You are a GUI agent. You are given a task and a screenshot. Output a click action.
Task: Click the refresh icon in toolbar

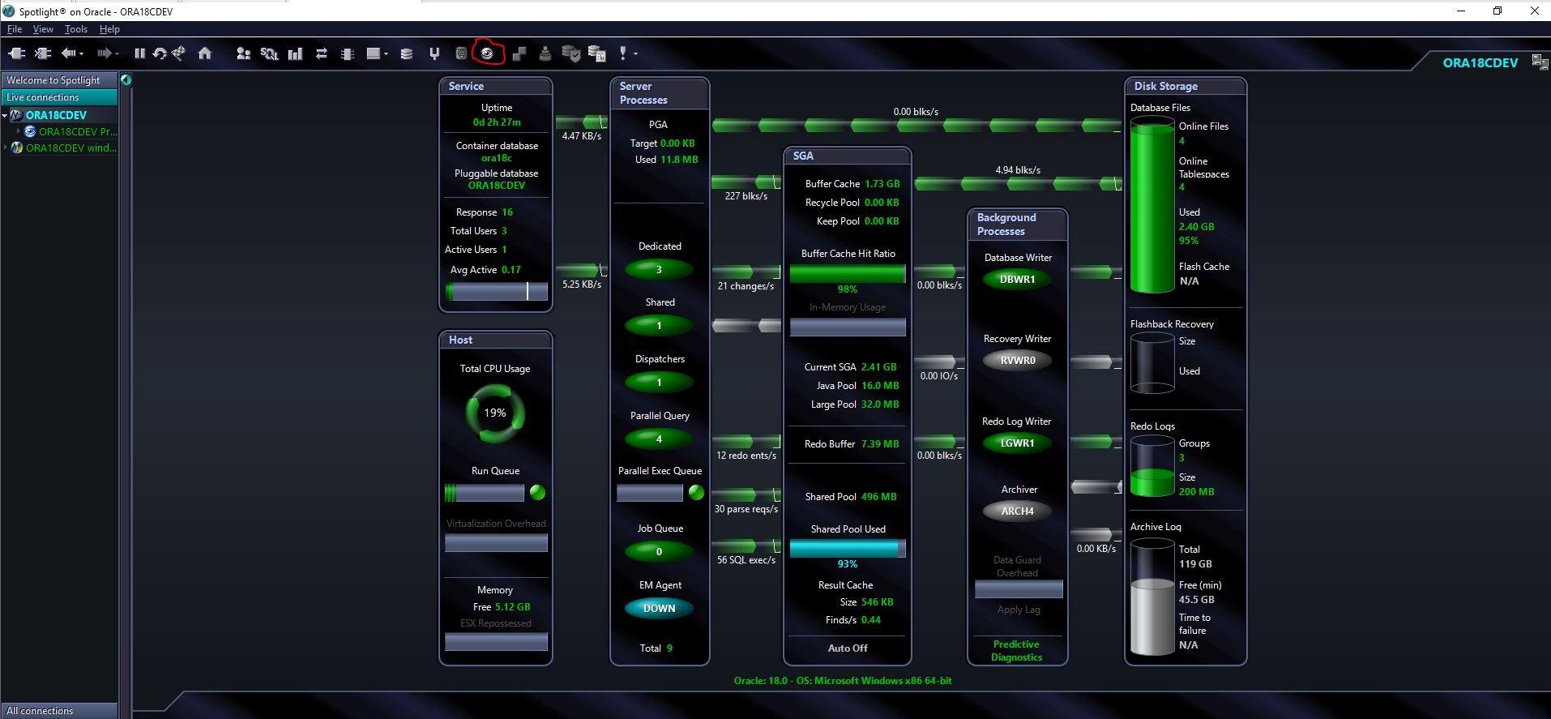[160, 53]
